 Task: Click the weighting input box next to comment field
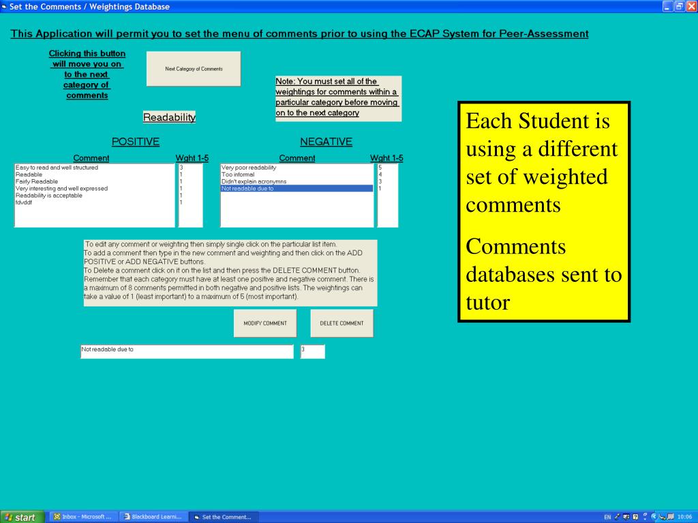tap(312, 351)
